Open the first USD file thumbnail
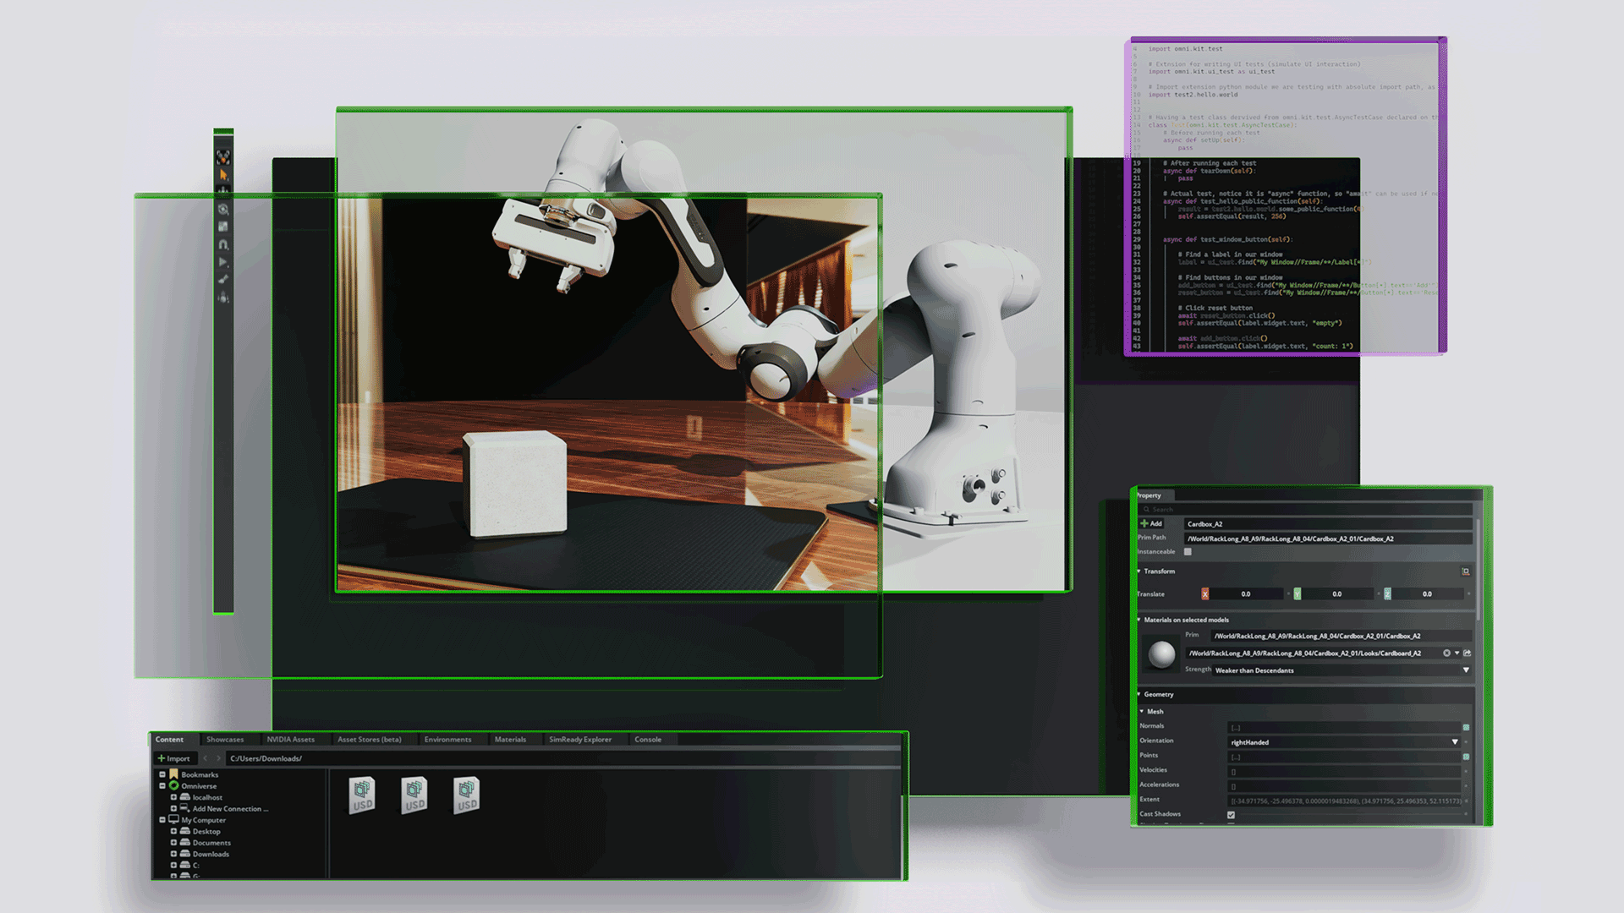 coord(362,795)
